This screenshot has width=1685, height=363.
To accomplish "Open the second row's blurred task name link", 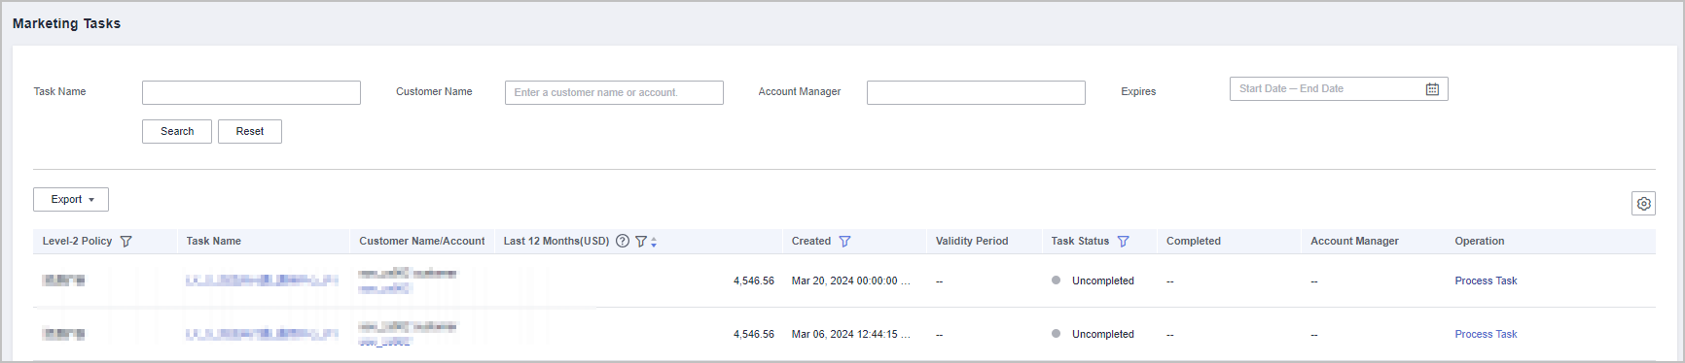I will click(262, 334).
